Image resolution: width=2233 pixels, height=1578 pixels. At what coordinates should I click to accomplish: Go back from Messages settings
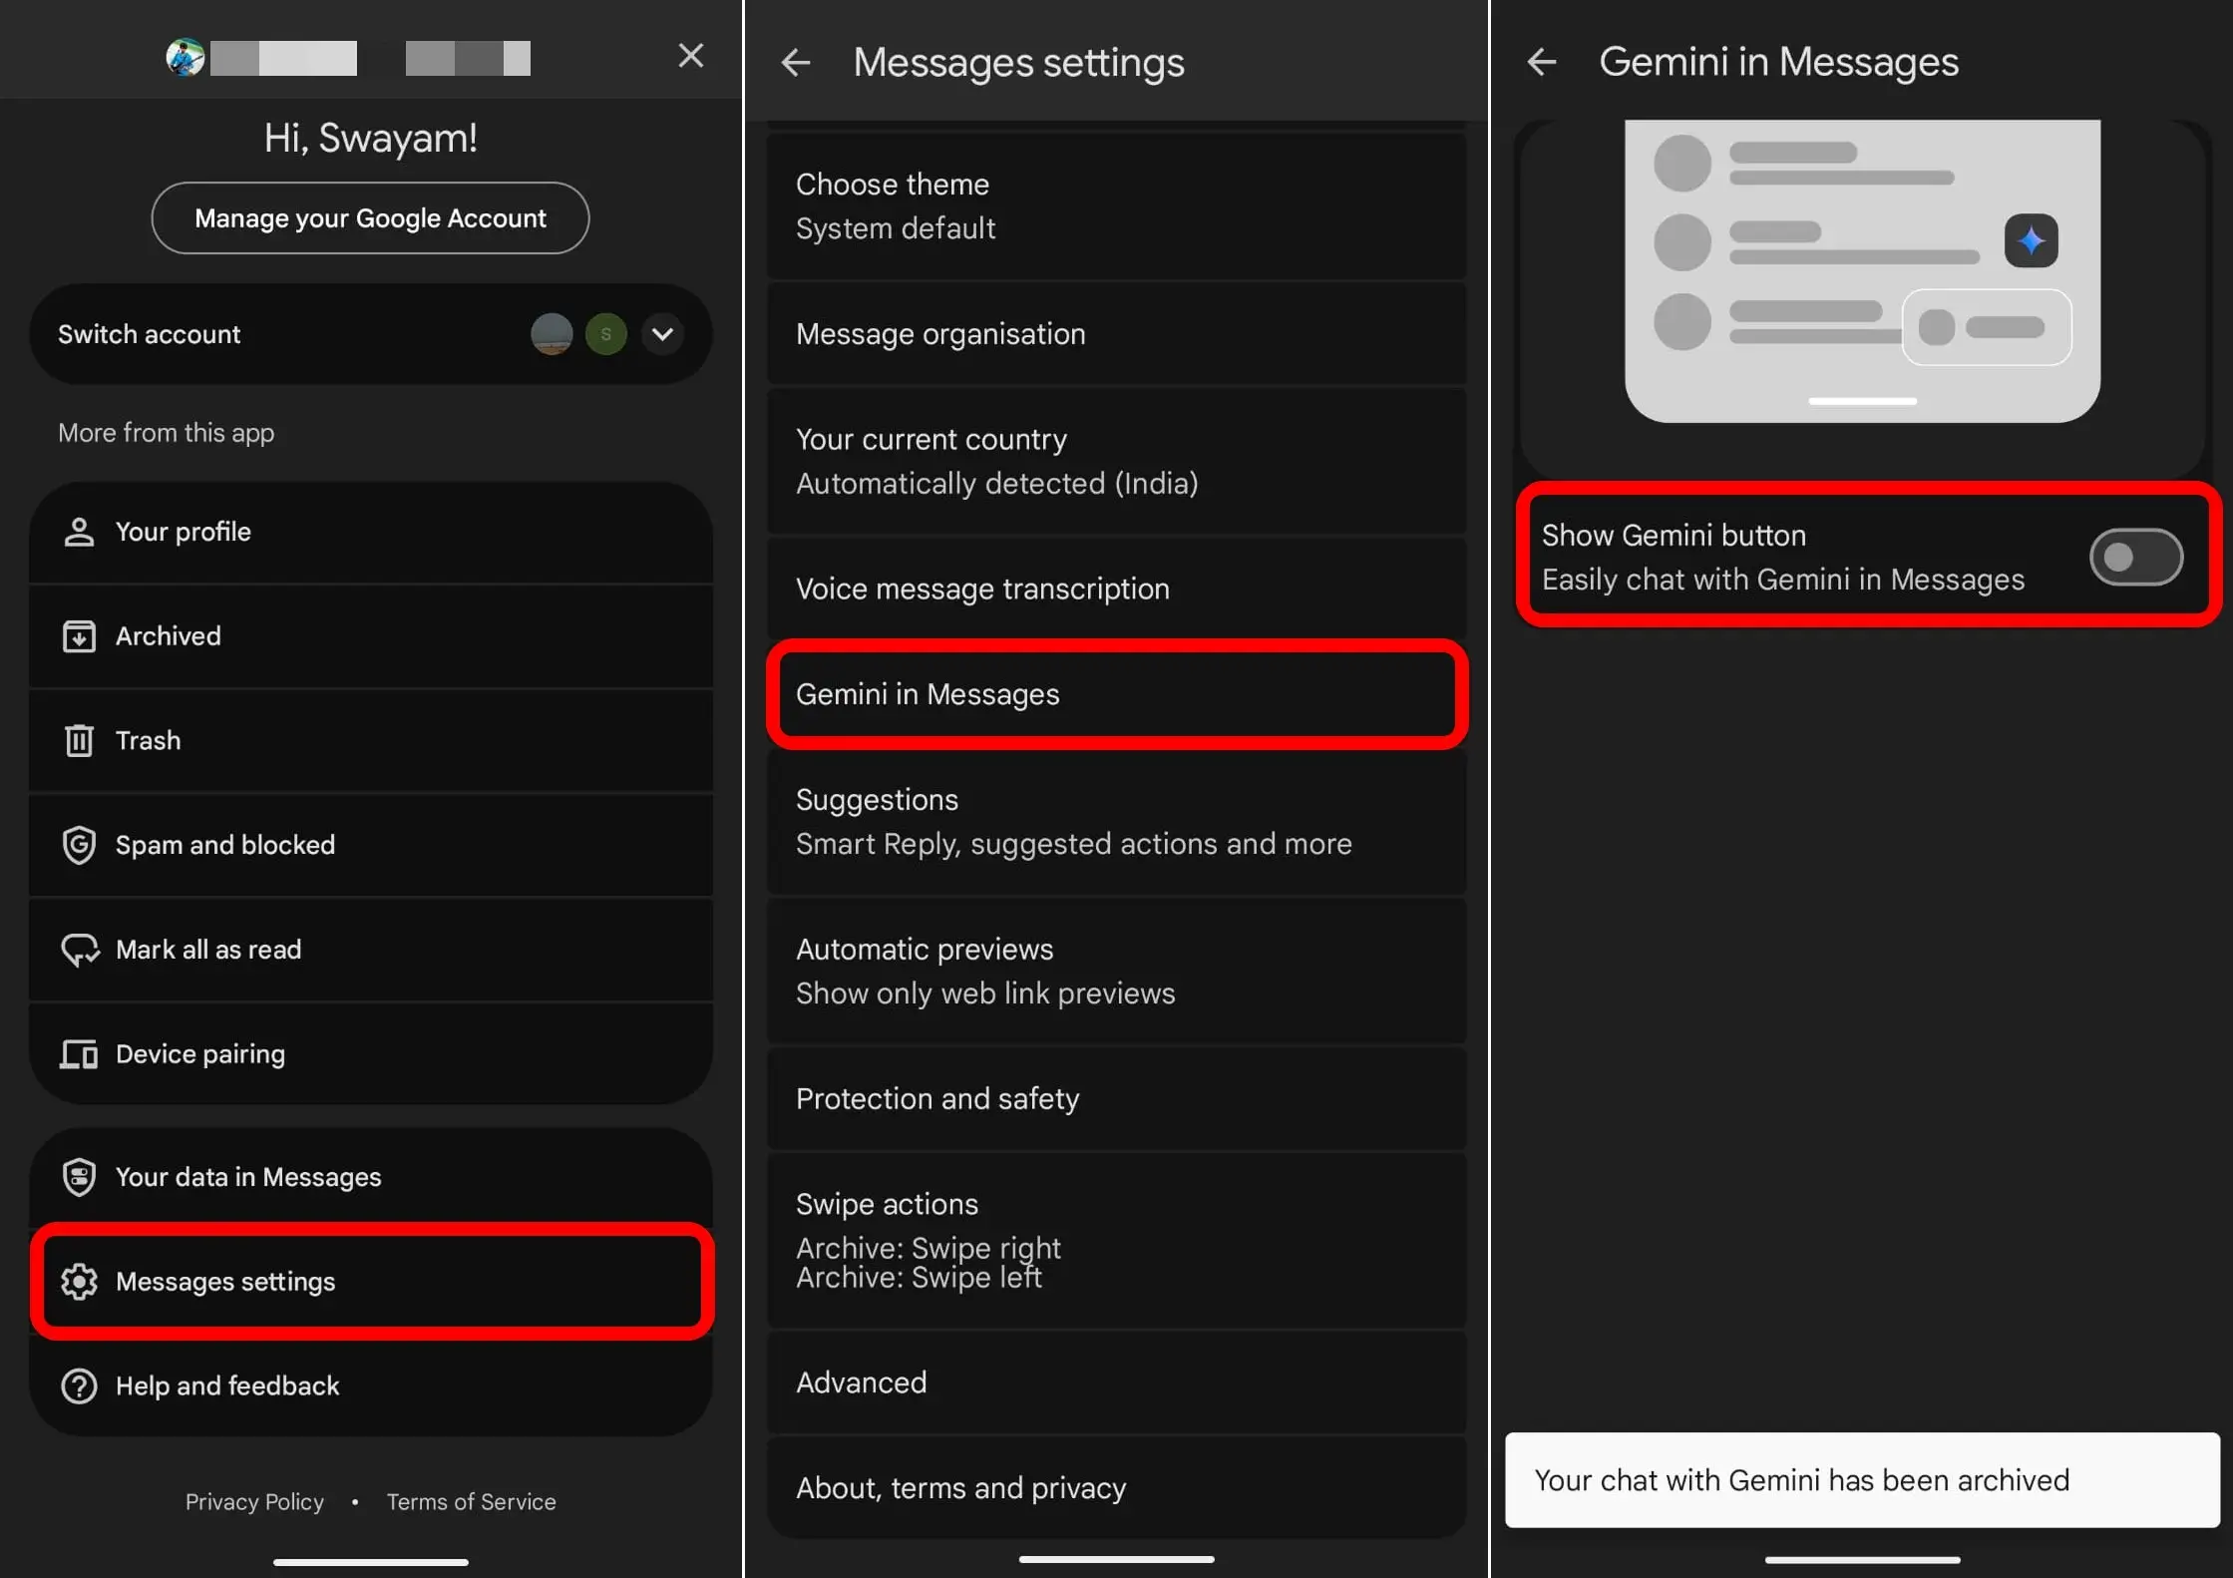796,62
